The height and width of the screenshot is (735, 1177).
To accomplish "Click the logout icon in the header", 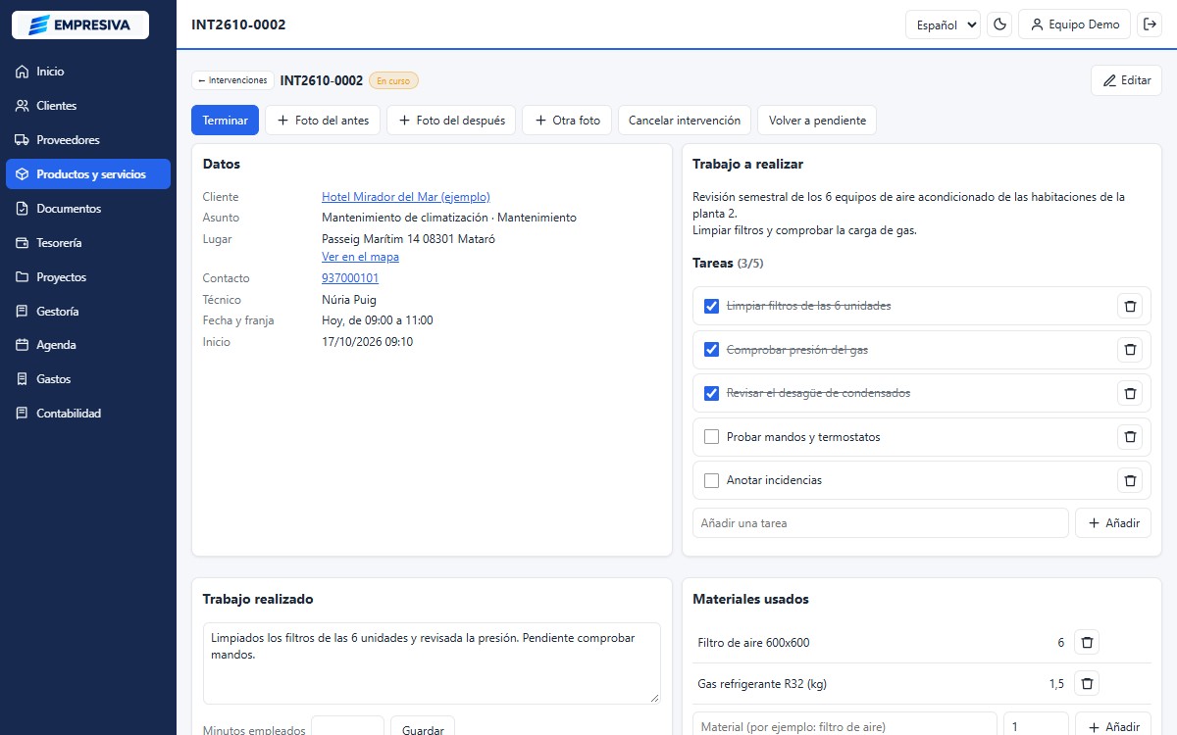I will (1150, 24).
